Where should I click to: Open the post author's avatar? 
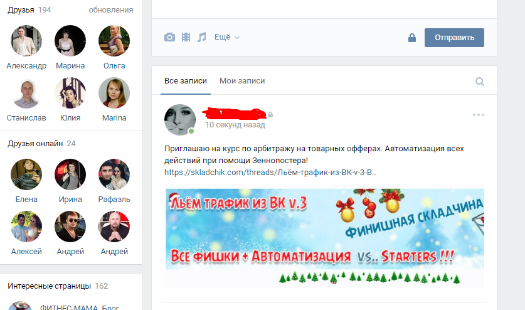[x=180, y=120]
